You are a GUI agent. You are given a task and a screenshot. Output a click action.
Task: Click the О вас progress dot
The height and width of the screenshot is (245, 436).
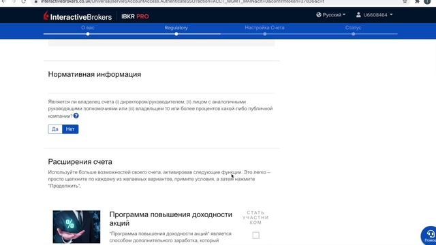click(x=88, y=34)
